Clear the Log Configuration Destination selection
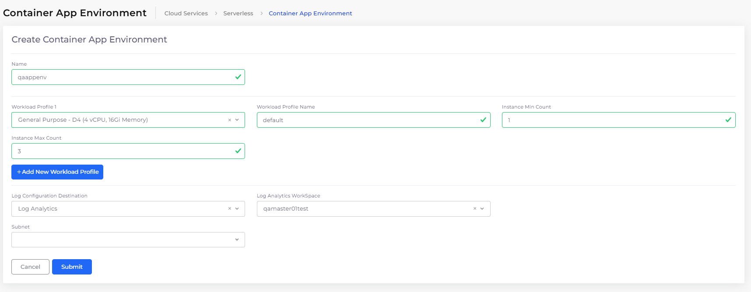 tap(229, 209)
